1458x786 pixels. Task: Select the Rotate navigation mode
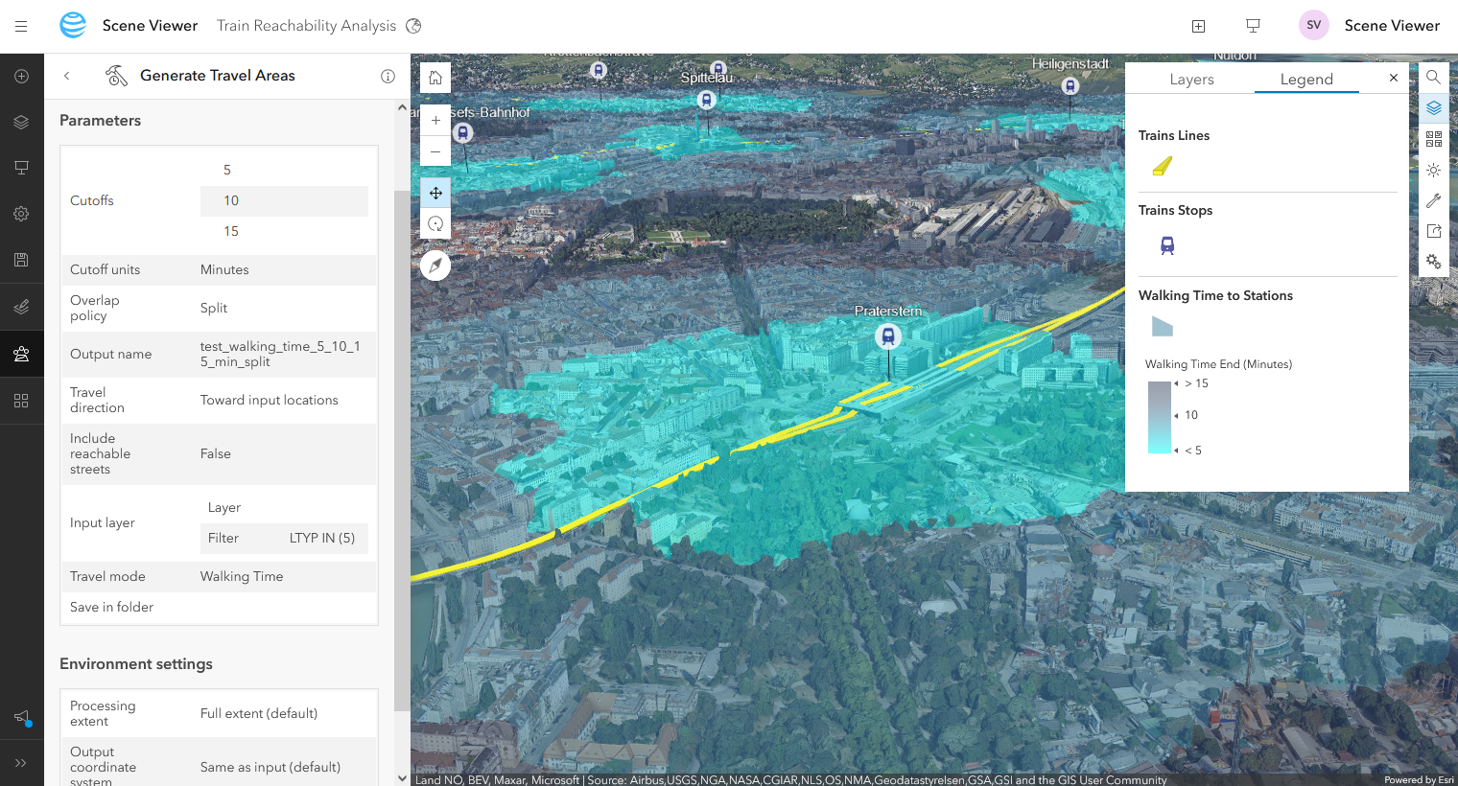point(435,223)
